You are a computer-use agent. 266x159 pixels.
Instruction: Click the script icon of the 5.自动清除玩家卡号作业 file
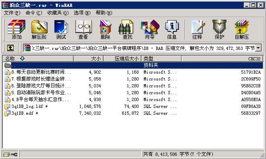8,93
